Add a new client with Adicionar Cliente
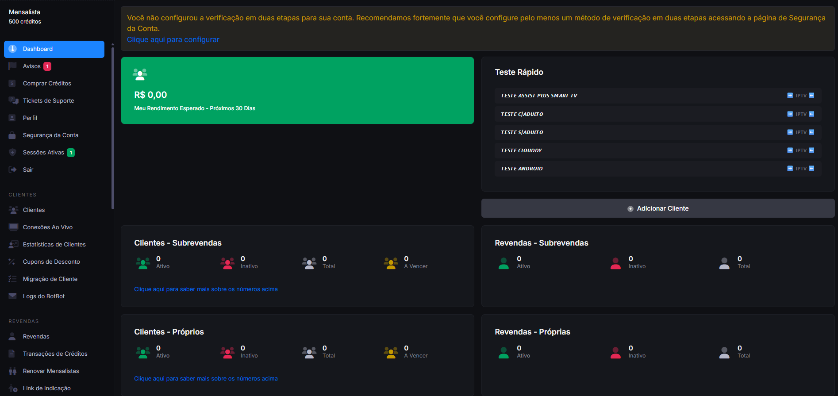This screenshot has width=838, height=396. pyautogui.click(x=657, y=208)
